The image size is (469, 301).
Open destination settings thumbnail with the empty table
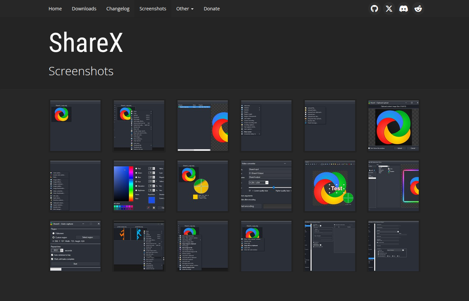tap(330, 246)
